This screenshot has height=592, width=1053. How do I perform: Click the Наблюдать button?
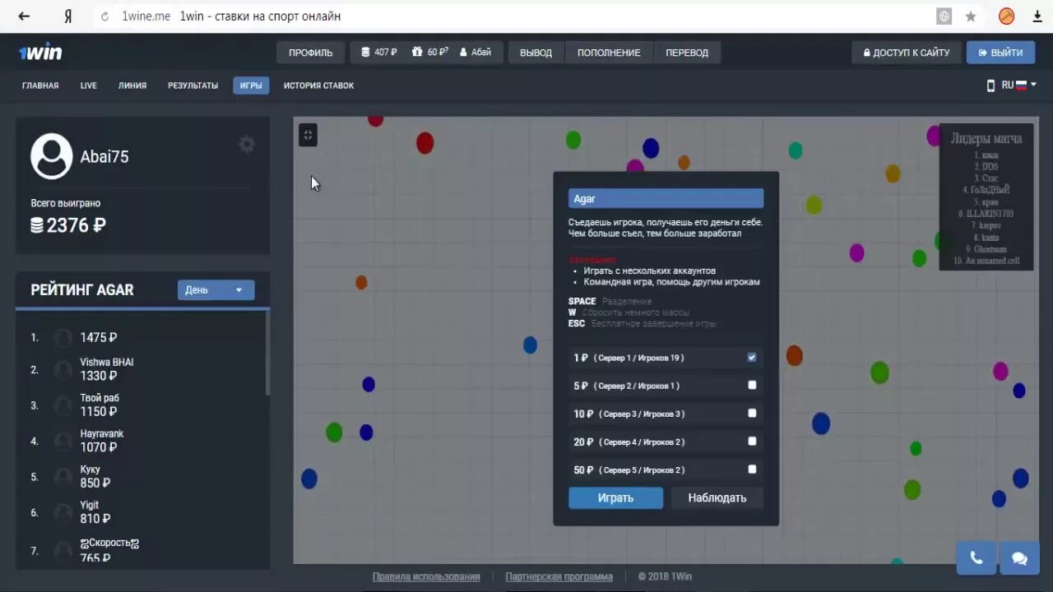click(x=717, y=497)
